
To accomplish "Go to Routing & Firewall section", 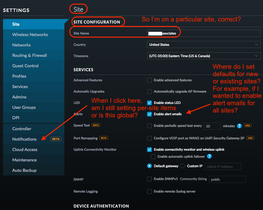I will (29, 55).
